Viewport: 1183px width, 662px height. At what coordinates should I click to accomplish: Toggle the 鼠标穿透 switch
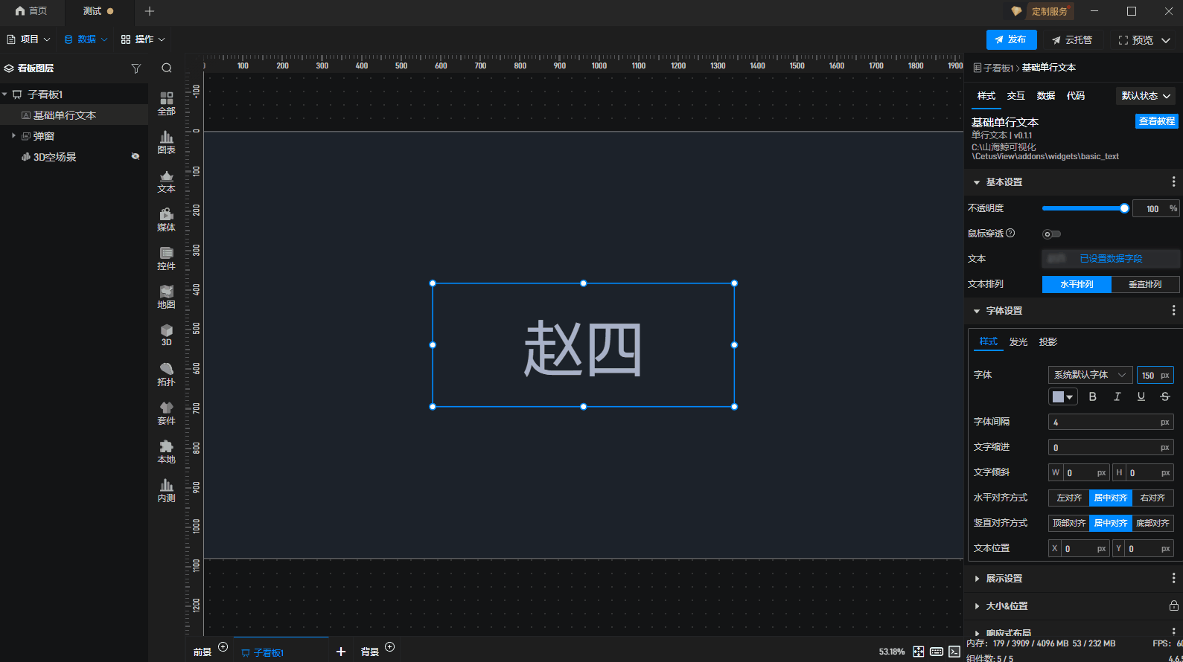click(x=1051, y=234)
